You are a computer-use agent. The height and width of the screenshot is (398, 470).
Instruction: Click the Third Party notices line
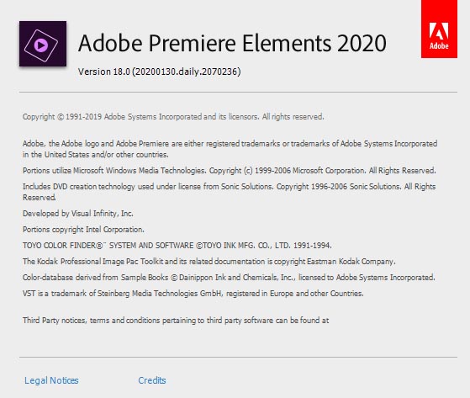[176, 321]
